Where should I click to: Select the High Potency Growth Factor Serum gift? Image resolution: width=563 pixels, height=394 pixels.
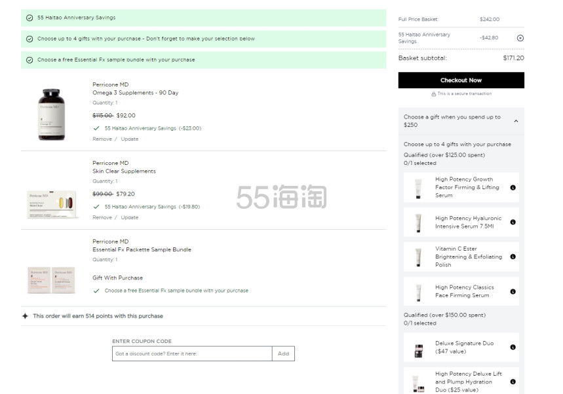(x=461, y=187)
